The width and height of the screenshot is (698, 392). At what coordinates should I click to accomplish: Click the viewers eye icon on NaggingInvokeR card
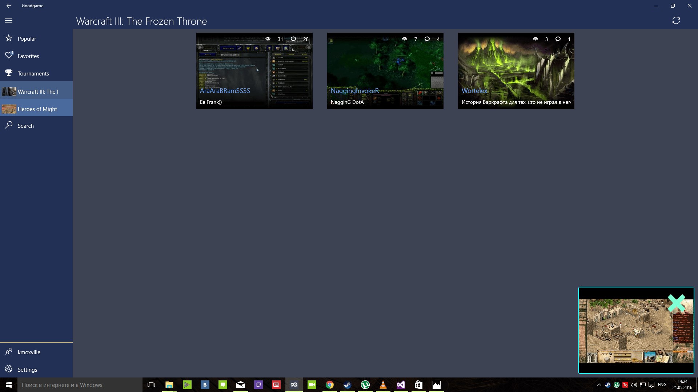pyautogui.click(x=405, y=39)
